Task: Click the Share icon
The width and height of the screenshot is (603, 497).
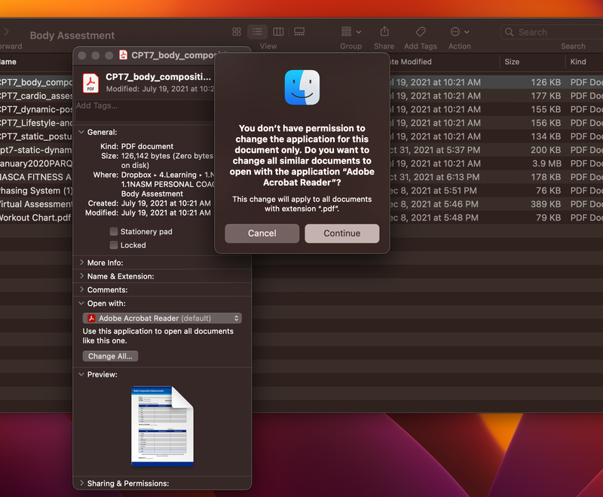Action: pyautogui.click(x=384, y=32)
